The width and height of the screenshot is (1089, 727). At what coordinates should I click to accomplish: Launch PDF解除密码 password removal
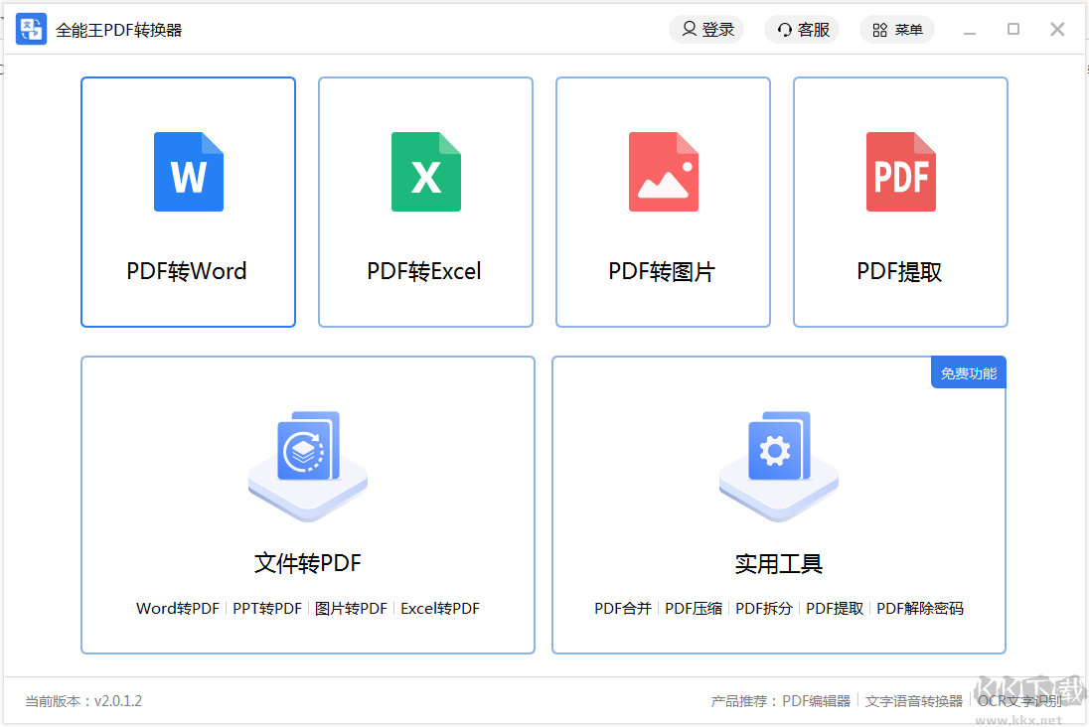point(920,609)
